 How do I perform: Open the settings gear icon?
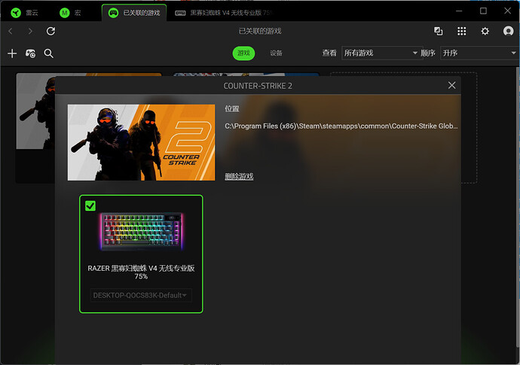point(485,31)
